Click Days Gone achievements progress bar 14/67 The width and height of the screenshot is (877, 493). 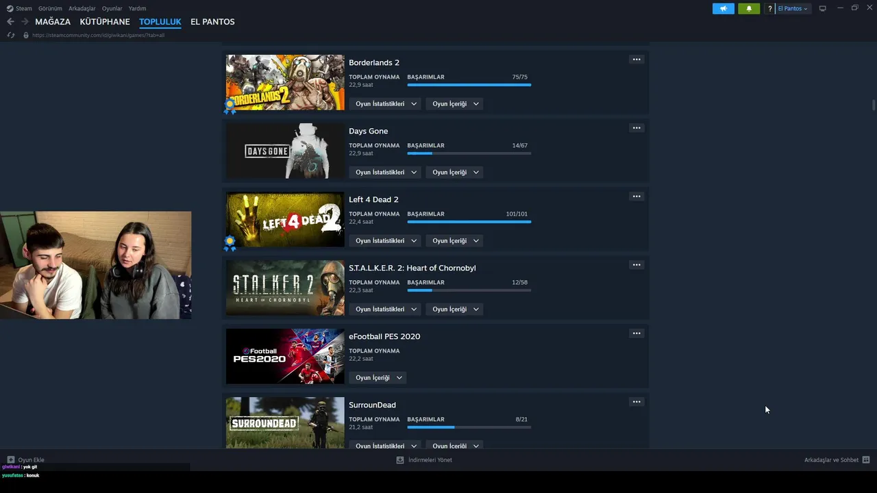(469, 153)
